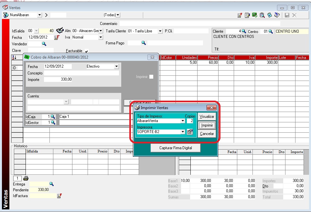Click the clipboard with magnifier toolbar icon
This screenshot has height=212, width=311.
(262, 15)
